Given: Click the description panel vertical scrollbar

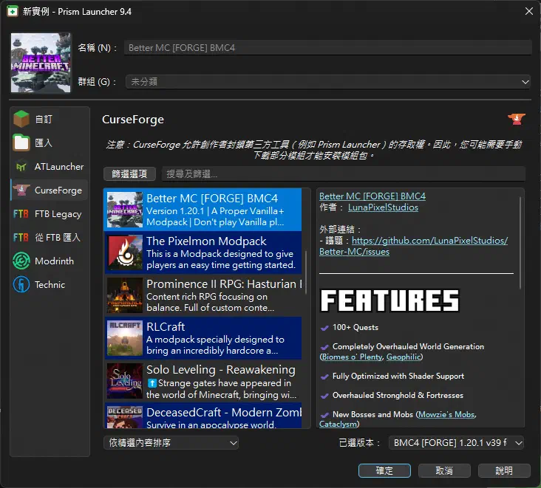Looking at the screenshot, I should pyautogui.click(x=520, y=243).
